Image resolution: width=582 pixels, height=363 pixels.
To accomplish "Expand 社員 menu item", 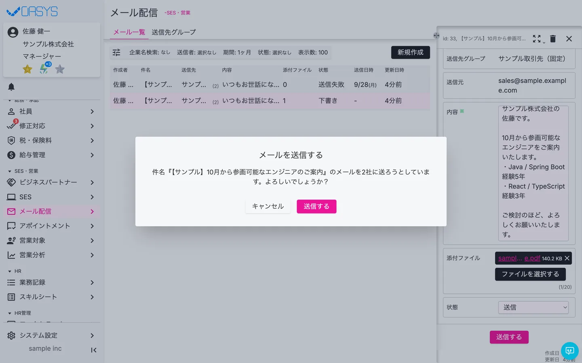I will coord(52,111).
